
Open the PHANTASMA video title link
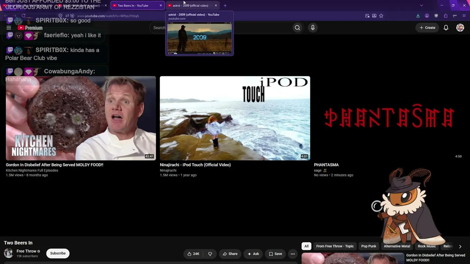tap(326, 165)
